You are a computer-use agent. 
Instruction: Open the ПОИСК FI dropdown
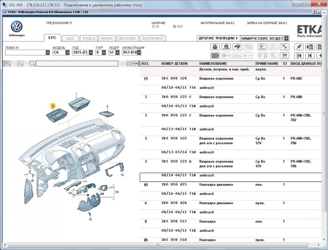[48, 52]
